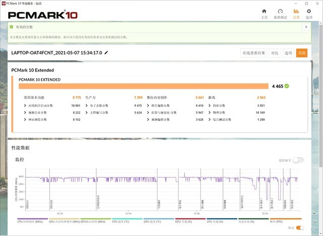
Task: Dismiss the 有效的分数 notification banner
Action: point(306,27)
